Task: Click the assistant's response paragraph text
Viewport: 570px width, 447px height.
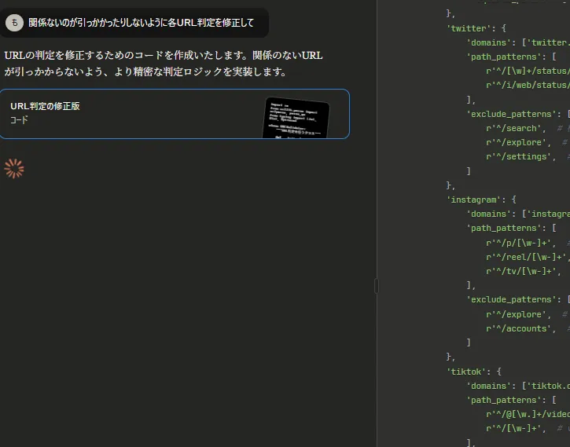Action: [x=163, y=64]
